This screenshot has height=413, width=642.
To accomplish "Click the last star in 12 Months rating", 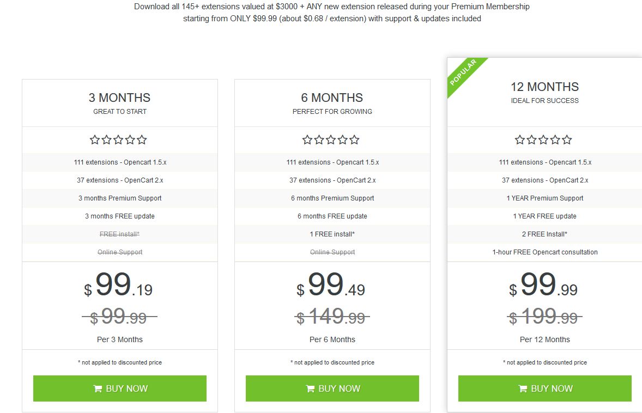I will pos(567,140).
